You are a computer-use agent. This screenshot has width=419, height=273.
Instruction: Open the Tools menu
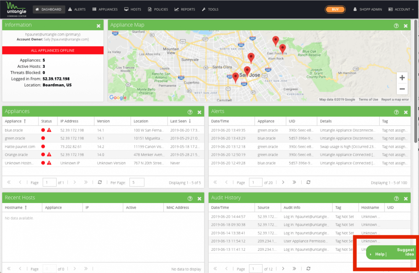click(x=210, y=9)
